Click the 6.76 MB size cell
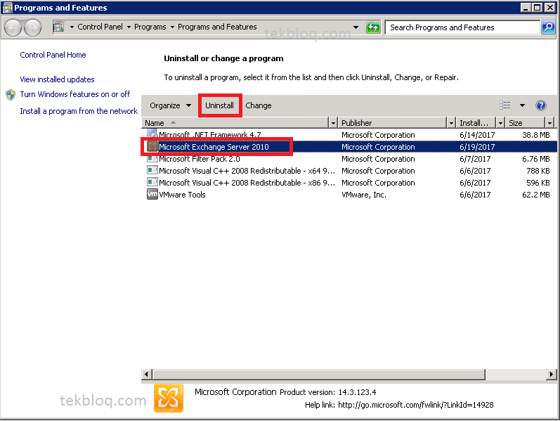Screen dimensions: 560x421 click(x=535, y=159)
